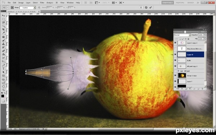
Task: Open the File menu
Action: click(9, 3)
